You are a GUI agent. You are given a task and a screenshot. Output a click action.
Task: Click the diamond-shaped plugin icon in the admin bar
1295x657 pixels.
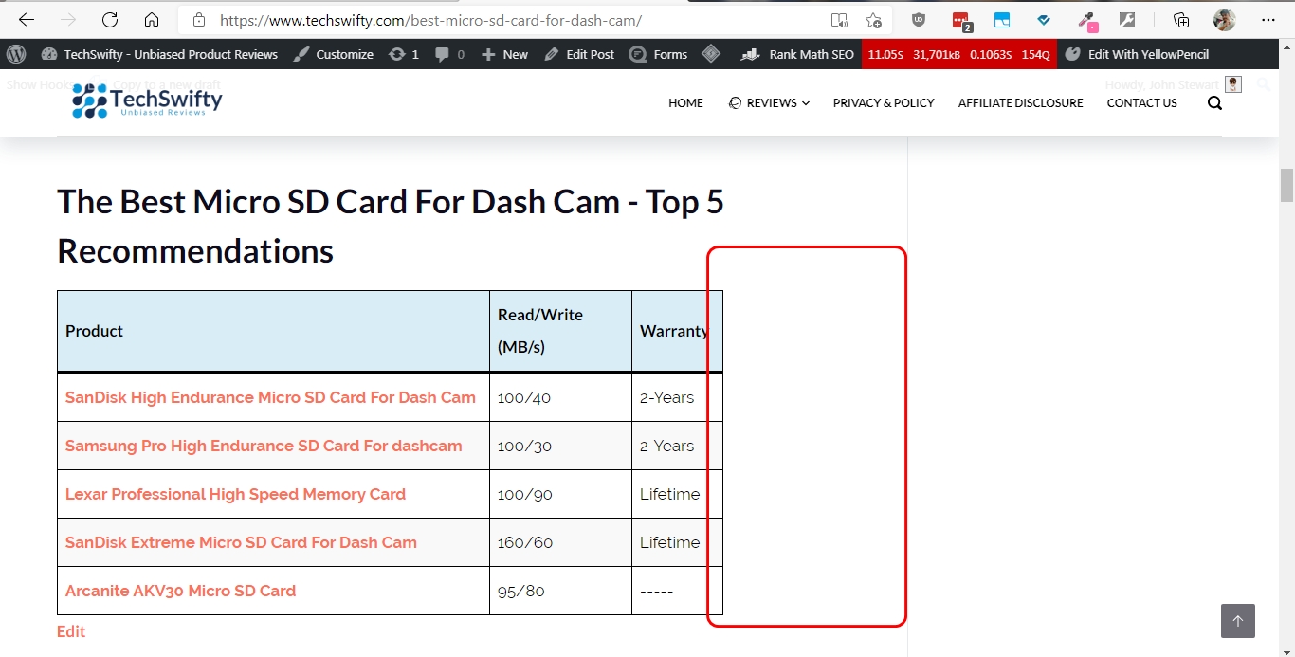point(711,54)
